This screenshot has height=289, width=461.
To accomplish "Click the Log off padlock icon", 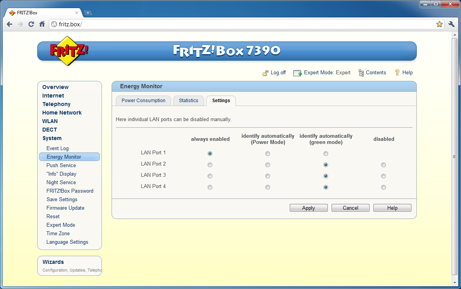I will [265, 73].
